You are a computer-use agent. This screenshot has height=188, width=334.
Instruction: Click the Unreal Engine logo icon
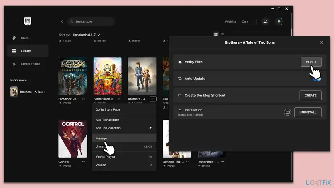pos(14,64)
